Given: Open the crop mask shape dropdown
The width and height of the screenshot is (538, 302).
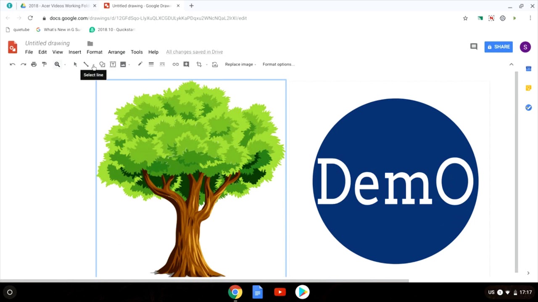Looking at the screenshot, I should (206, 65).
